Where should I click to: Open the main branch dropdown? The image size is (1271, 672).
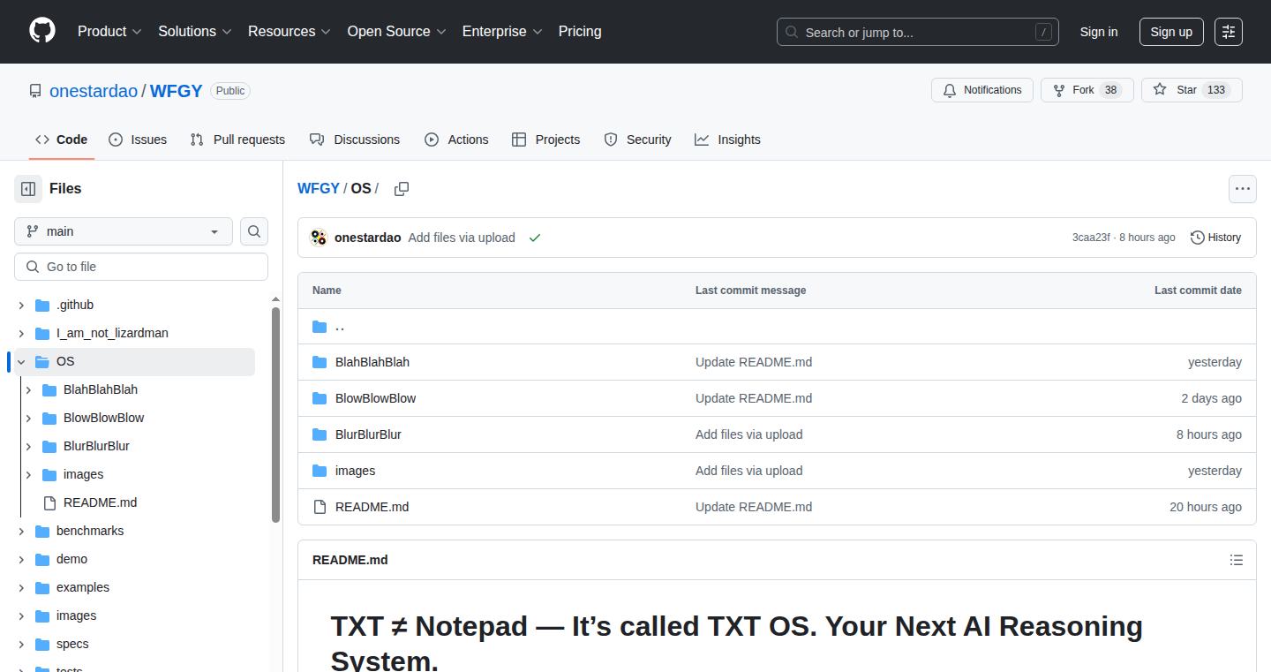click(124, 231)
